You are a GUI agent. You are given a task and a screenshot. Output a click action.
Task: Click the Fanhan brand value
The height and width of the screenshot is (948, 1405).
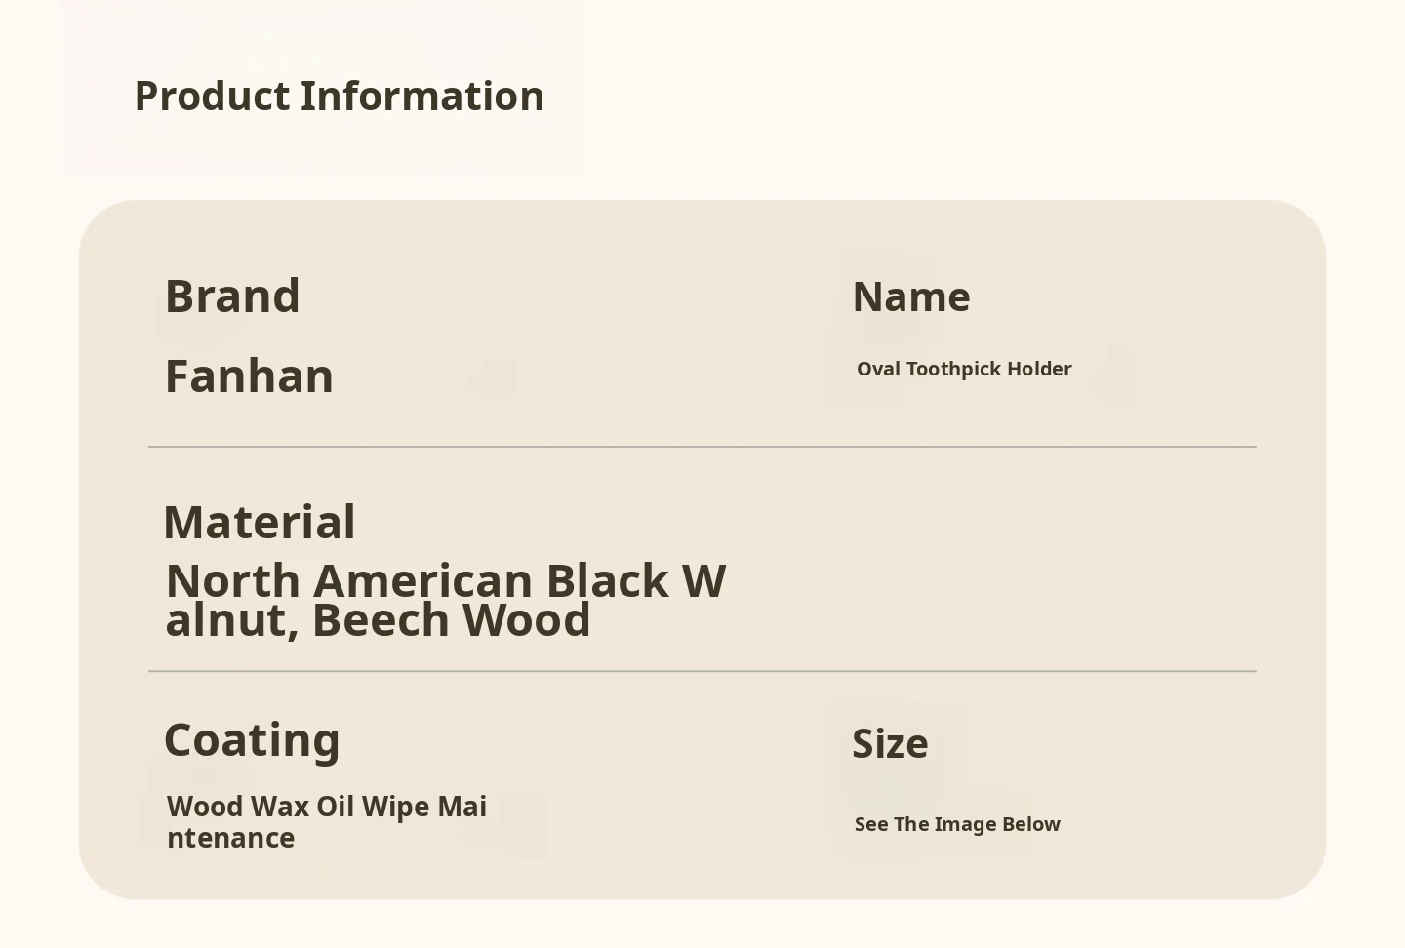tap(249, 376)
